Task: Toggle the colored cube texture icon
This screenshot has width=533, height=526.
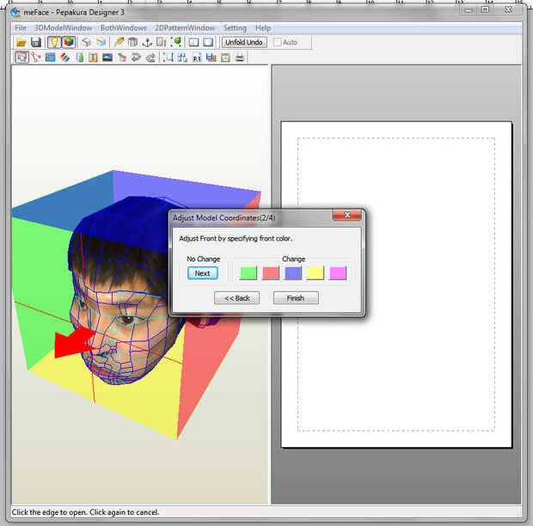Action: click(69, 42)
